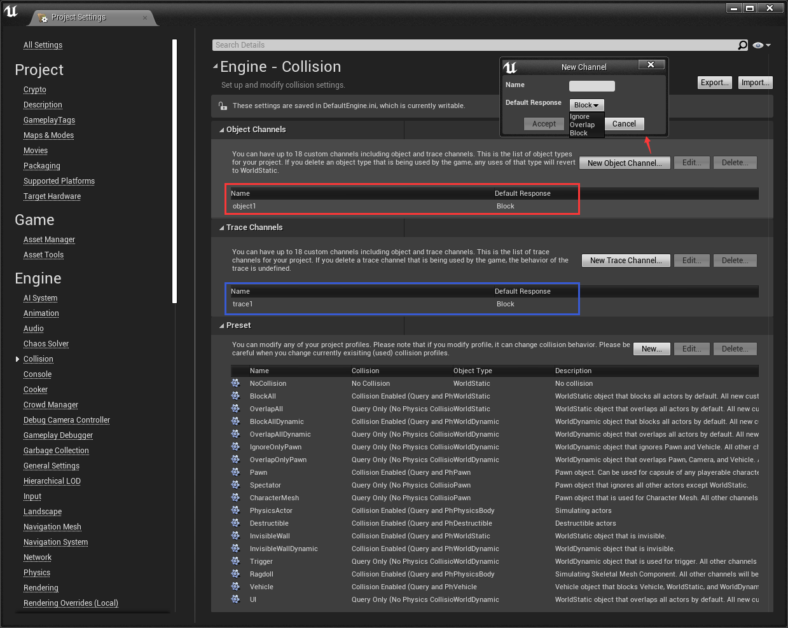Click the gear icon next to BlockAll preset

click(235, 396)
